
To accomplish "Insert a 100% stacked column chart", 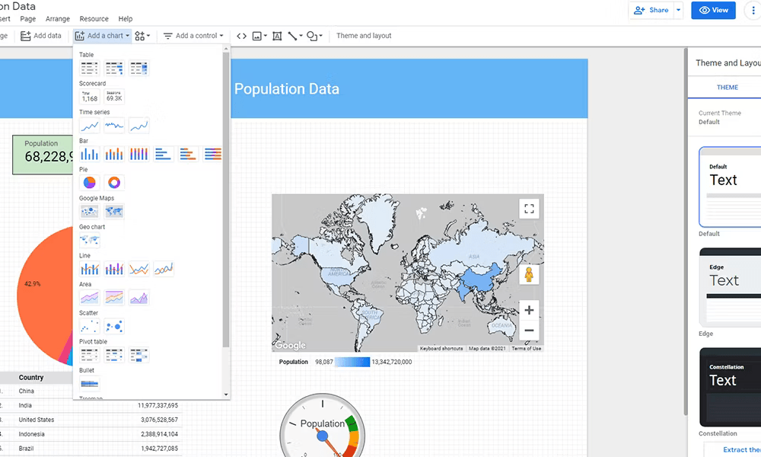I will pos(139,155).
